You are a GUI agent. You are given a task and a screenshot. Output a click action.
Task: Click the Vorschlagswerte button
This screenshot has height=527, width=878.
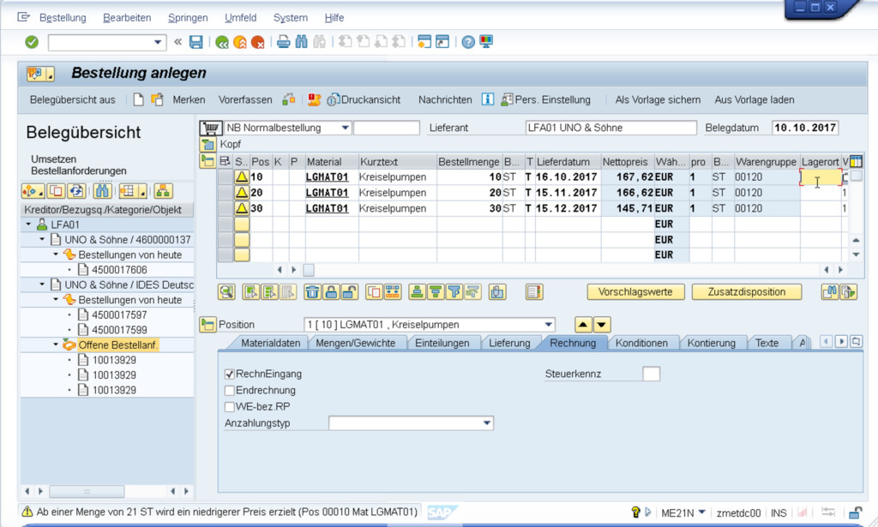635,292
